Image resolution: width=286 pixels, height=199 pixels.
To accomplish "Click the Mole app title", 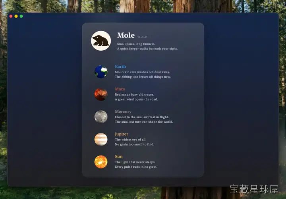I will pyautogui.click(x=126, y=35).
